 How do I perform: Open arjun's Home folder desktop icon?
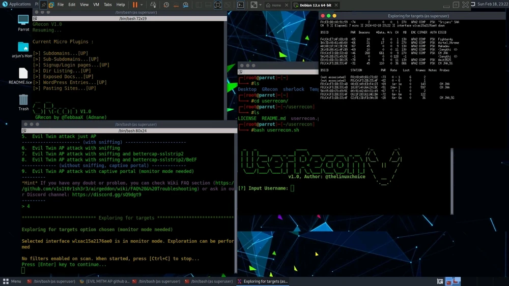pyautogui.click(x=22, y=50)
